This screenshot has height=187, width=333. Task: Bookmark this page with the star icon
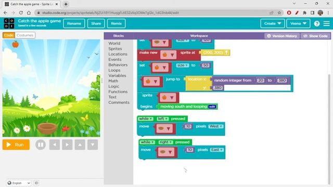pos(279,12)
